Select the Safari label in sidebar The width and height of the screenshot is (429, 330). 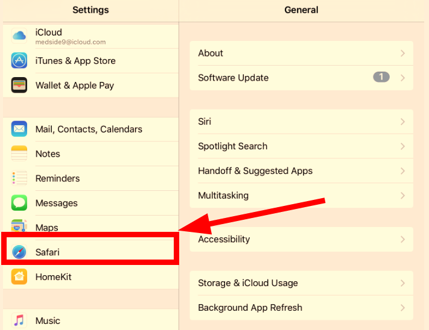pos(47,252)
